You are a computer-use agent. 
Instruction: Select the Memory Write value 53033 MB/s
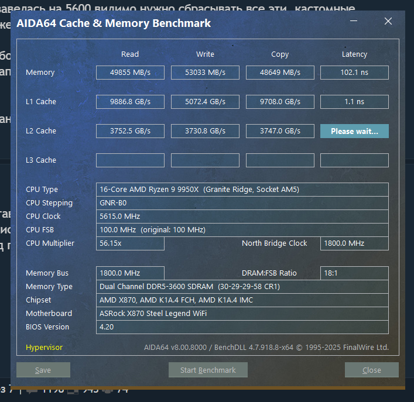(205, 73)
